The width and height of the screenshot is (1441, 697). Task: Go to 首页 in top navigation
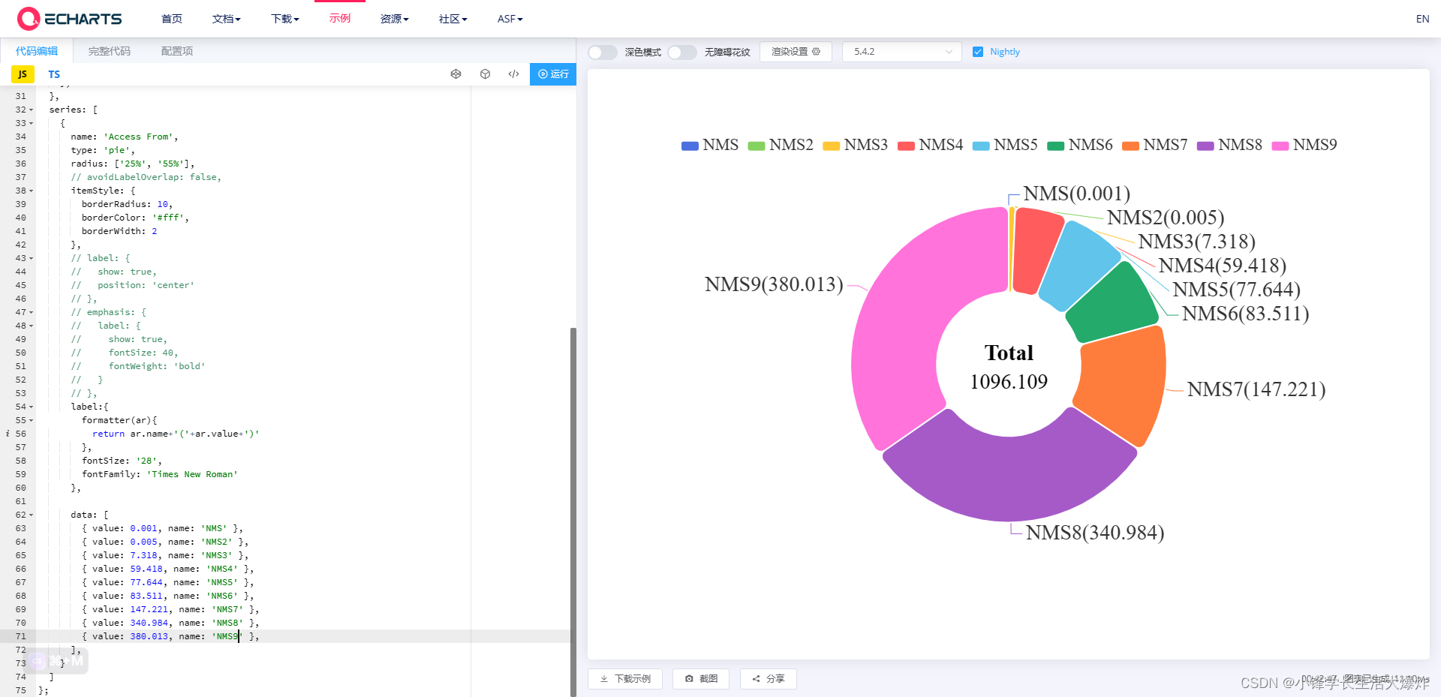point(172,19)
